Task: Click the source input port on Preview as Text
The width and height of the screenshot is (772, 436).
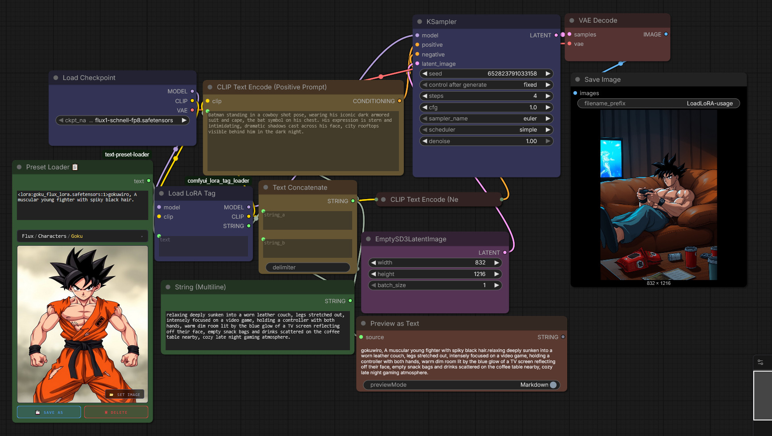Action: 361,337
